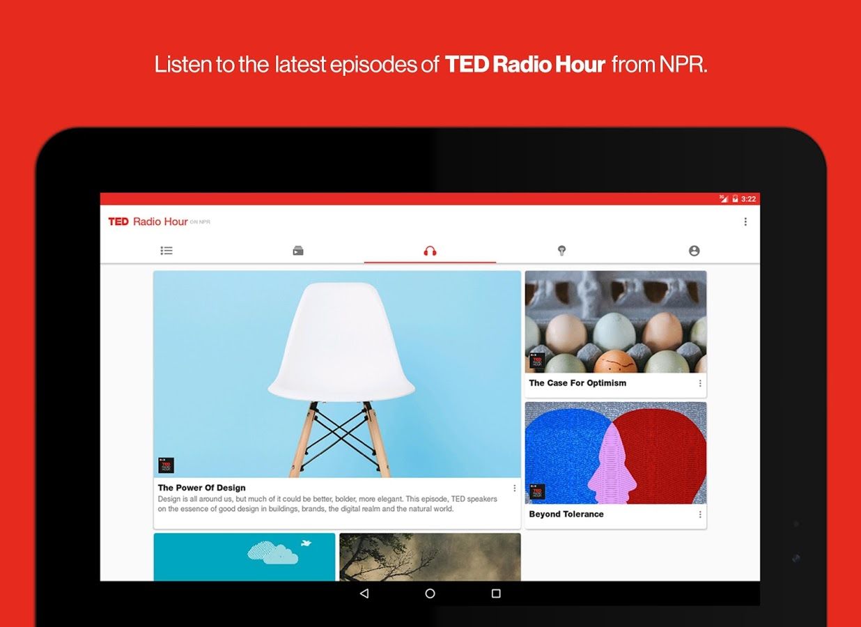861x627 pixels.
Task: Open the list view tab
Action: pos(166,250)
